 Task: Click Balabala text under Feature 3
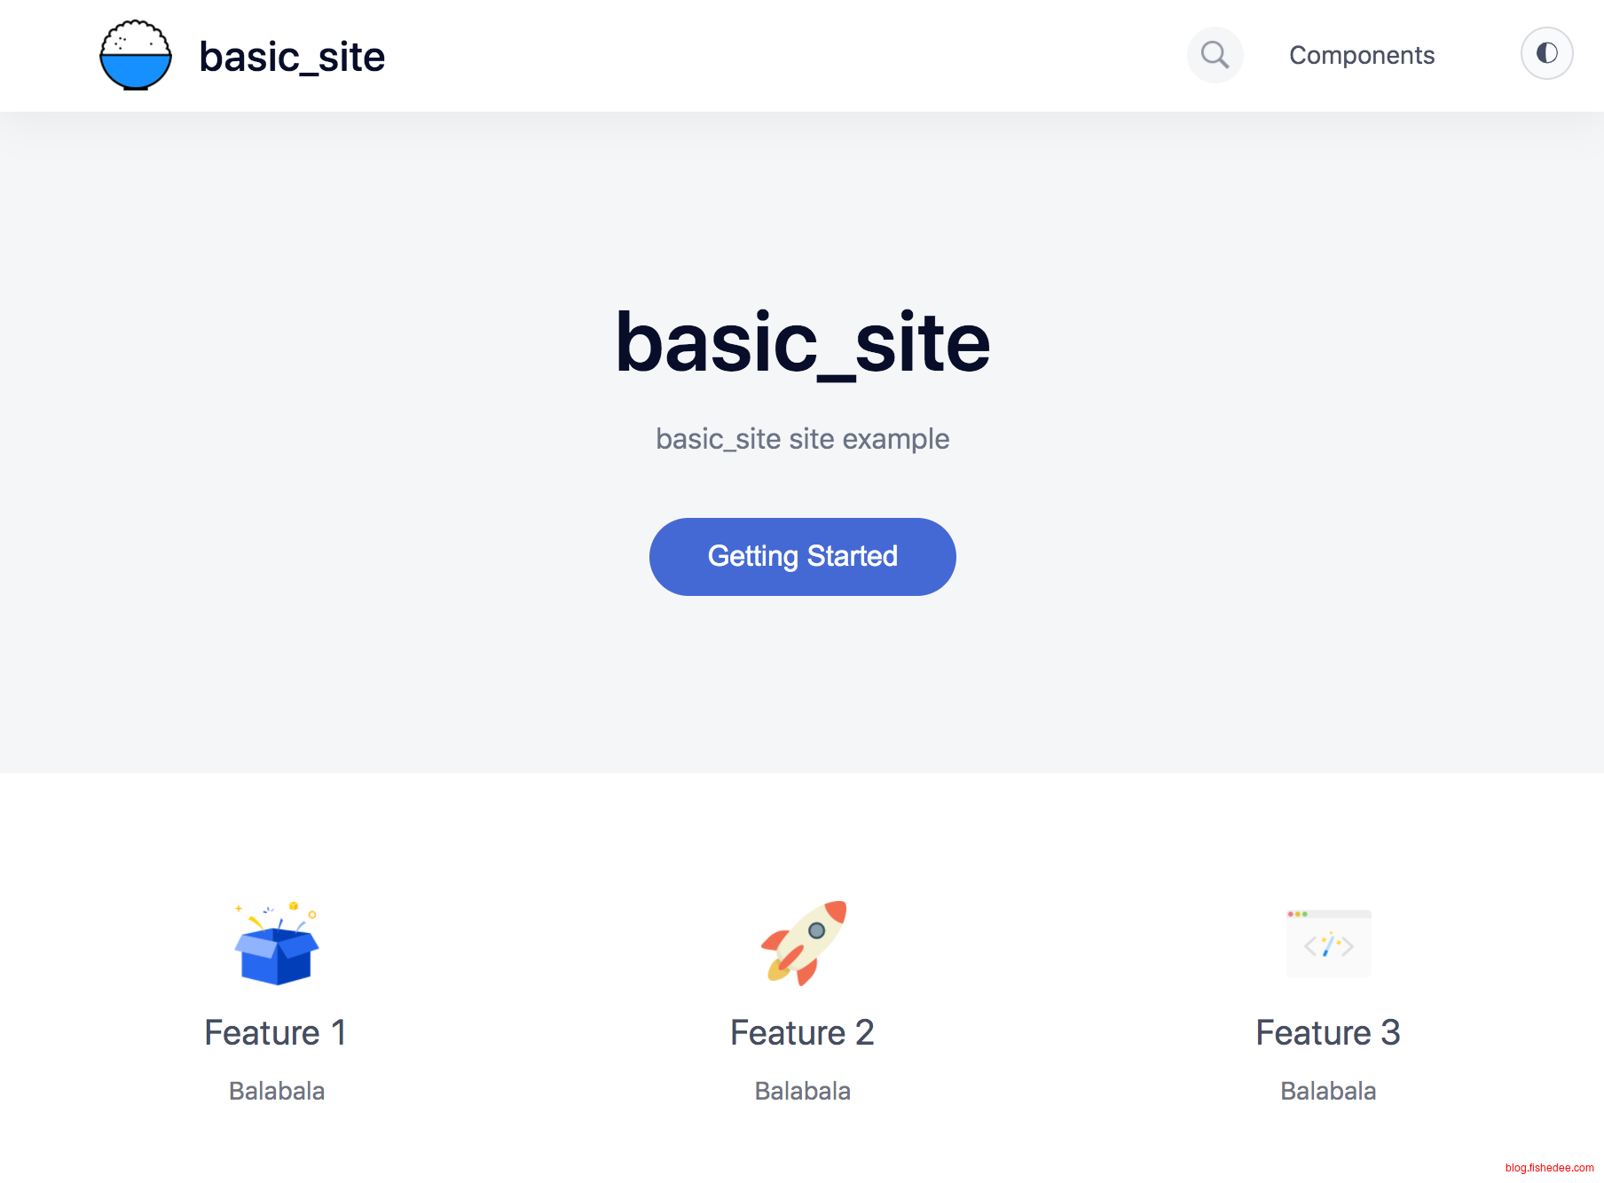click(1328, 1091)
